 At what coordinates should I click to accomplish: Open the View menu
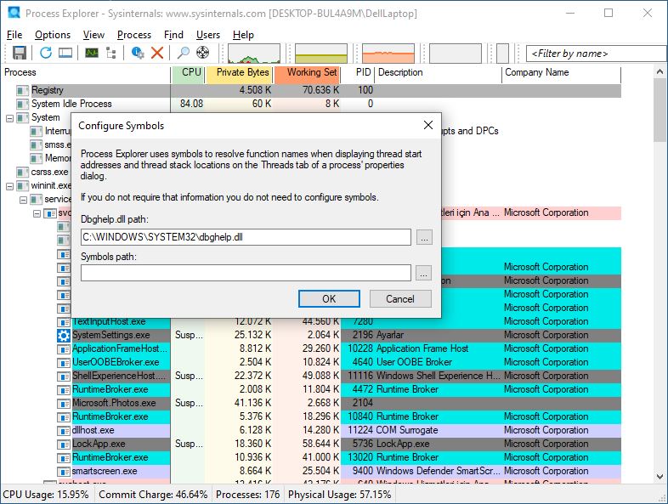pyautogui.click(x=93, y=35)
